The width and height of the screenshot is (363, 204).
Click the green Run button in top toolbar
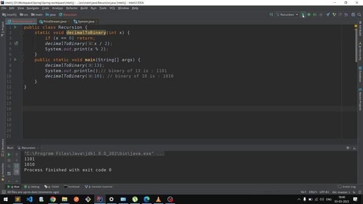[303, 15]
